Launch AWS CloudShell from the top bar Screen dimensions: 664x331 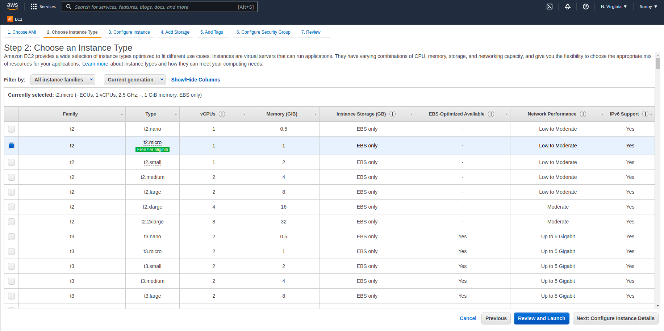tap(550, 7)
